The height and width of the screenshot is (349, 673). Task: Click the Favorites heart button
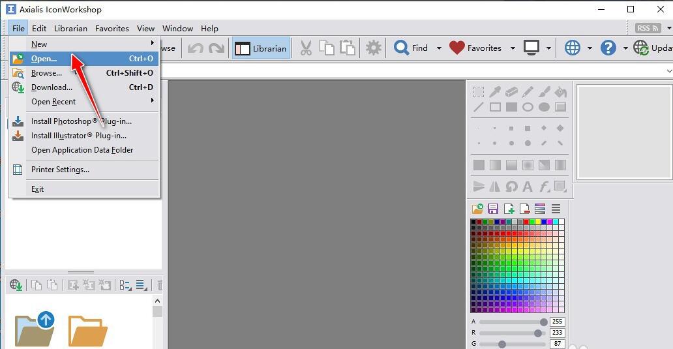click(475, 48)
